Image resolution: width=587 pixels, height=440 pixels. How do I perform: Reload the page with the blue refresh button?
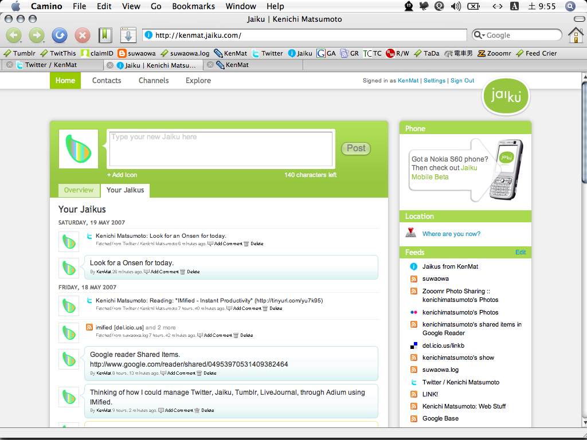[60, 36]
